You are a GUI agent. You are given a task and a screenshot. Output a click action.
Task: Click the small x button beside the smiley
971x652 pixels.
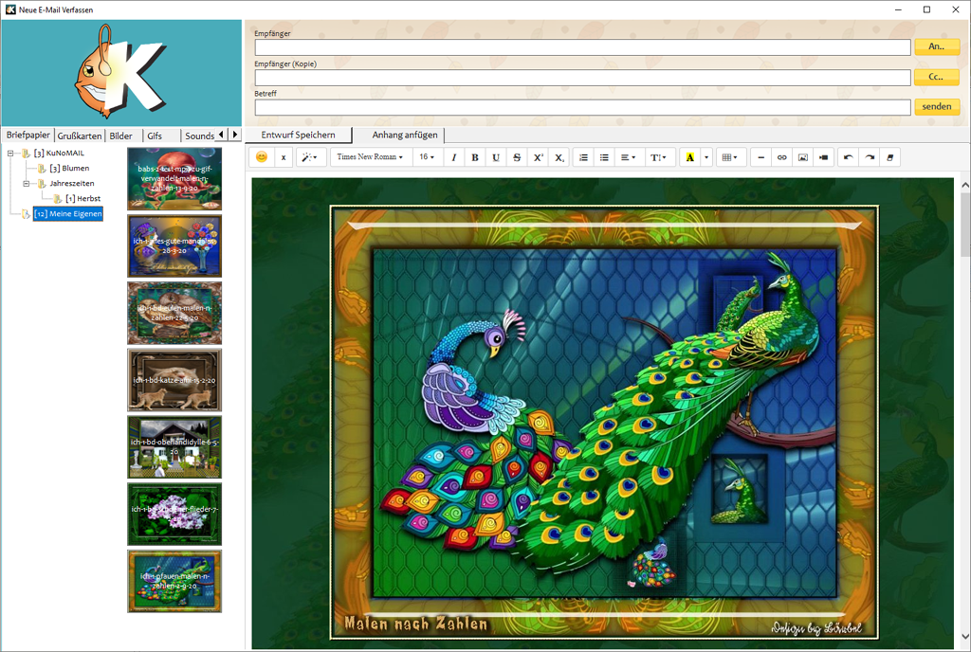pos(283,157)
